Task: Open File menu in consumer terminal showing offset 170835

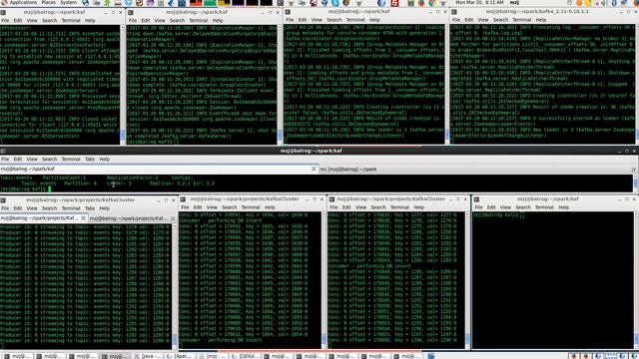Action: point(333,207)
